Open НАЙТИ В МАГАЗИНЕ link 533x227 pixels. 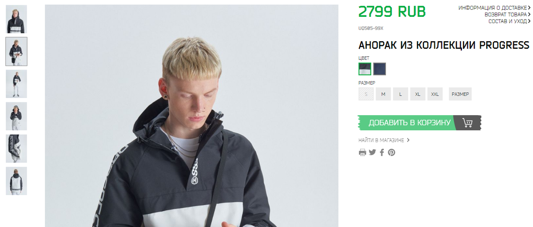point(384,140)
